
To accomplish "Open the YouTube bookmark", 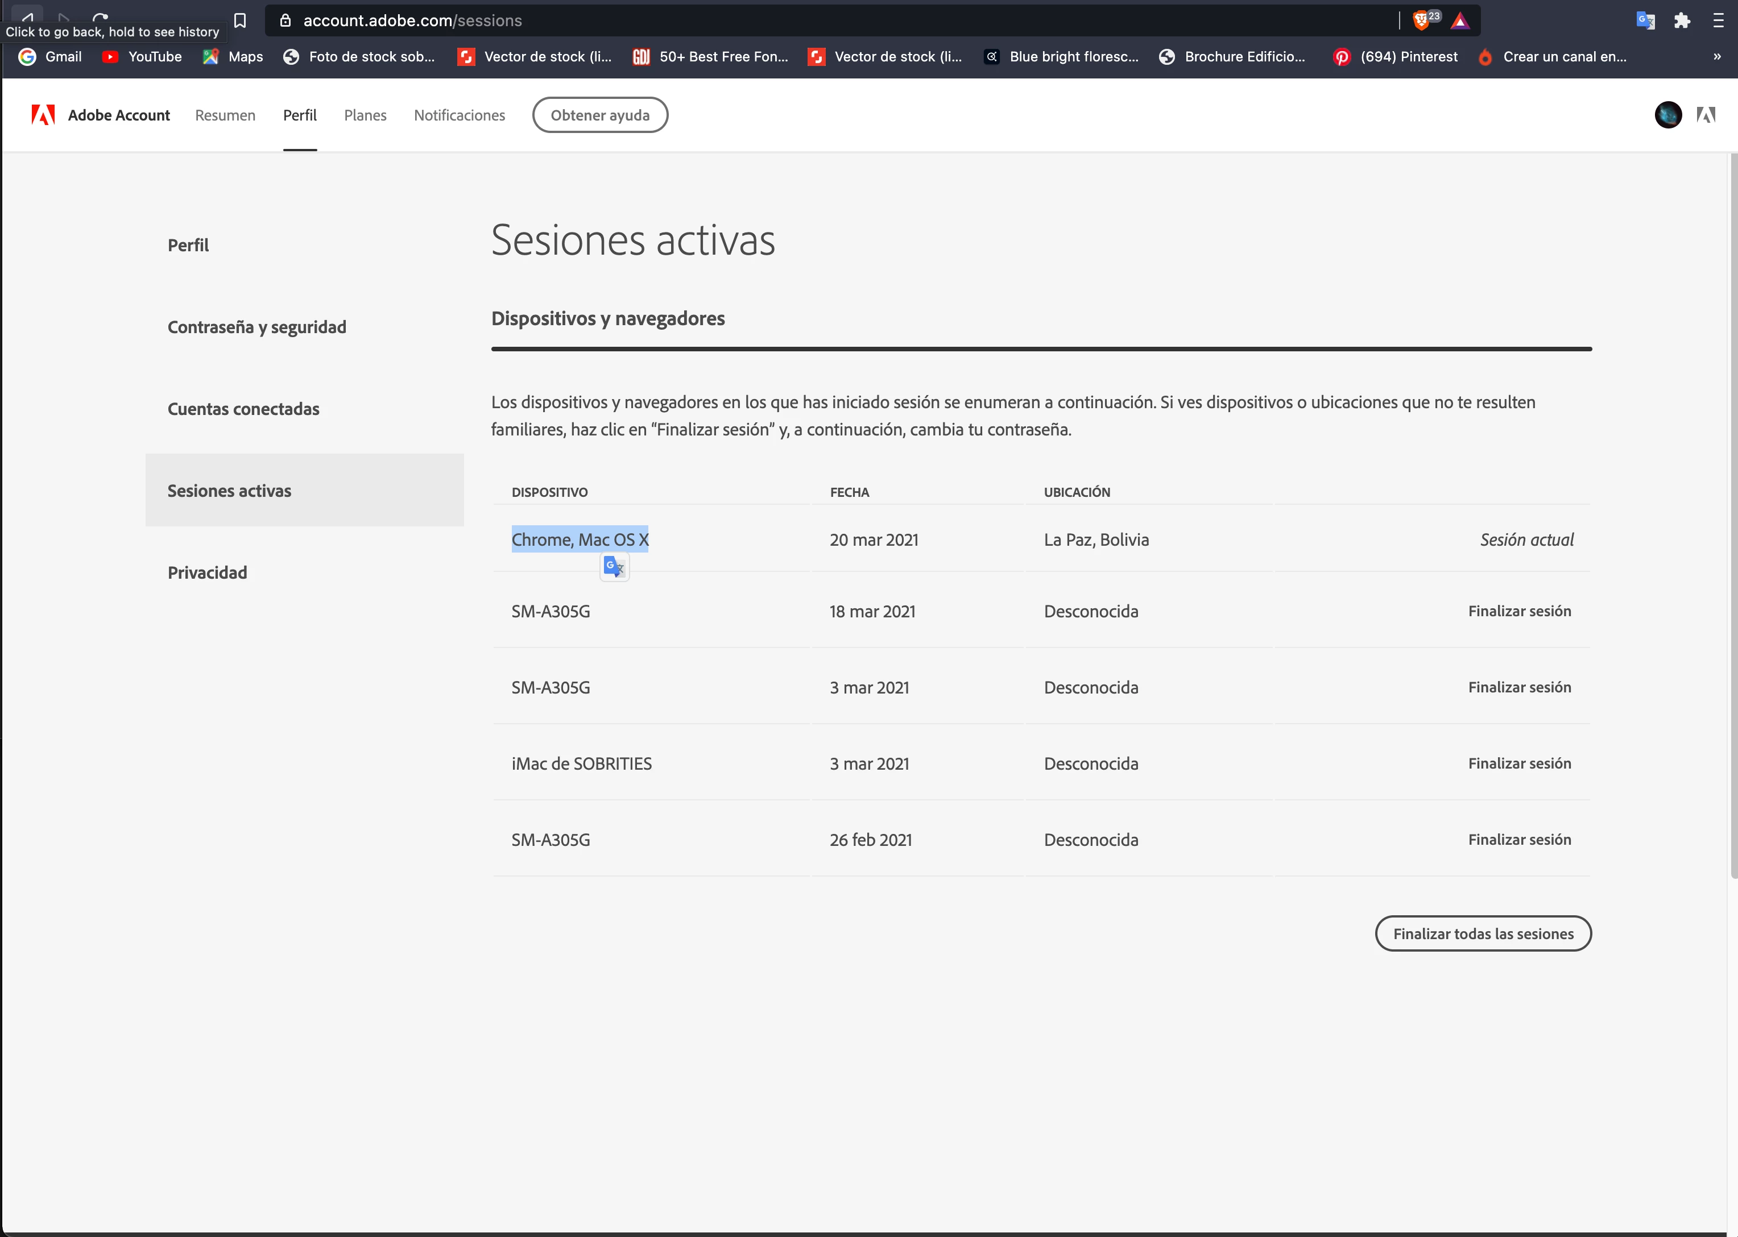I will [x=143, y=56].
